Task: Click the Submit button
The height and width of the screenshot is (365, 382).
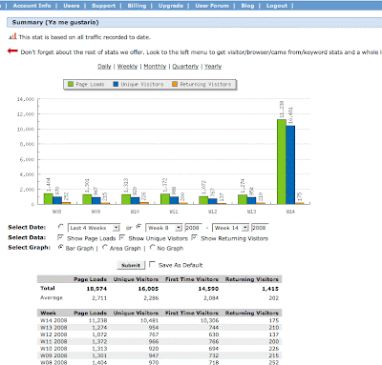Action: (x=131, y=265)
